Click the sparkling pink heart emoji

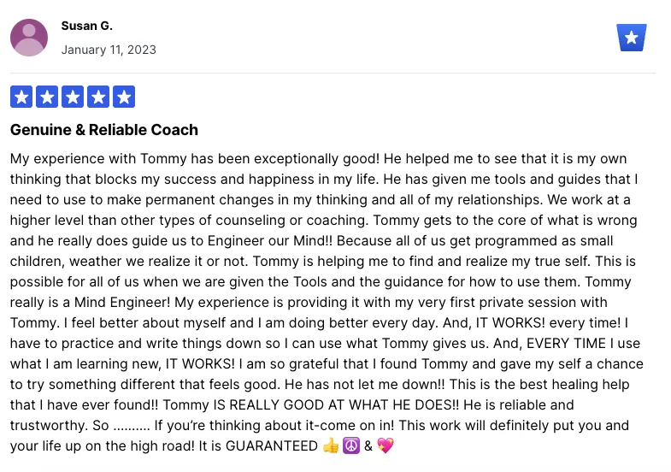coord(386,445)
